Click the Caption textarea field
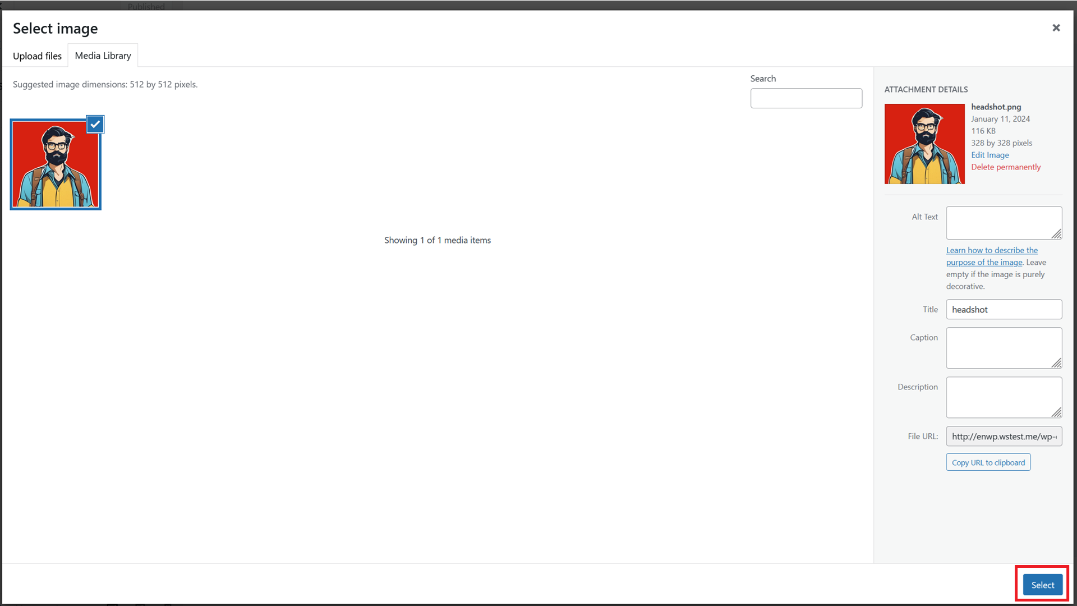Image resolution: width=1077 pixels, height=606 pixels. pos(1004,347)
